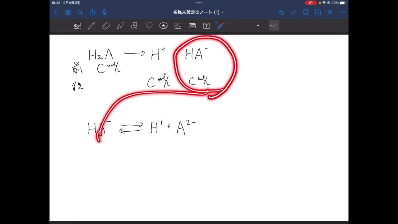The width and height of the screenshot is (398, 224).
Task: Tap handwritten H₂A in first equation
Action: click(101, 55)
